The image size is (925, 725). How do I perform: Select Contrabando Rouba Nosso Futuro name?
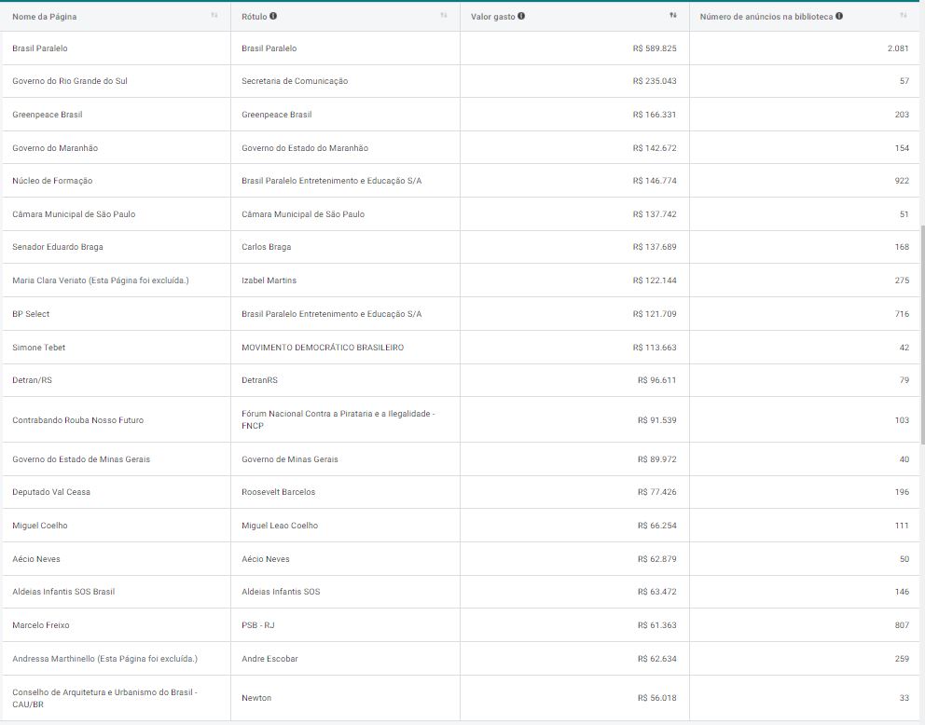click(78, 419)
